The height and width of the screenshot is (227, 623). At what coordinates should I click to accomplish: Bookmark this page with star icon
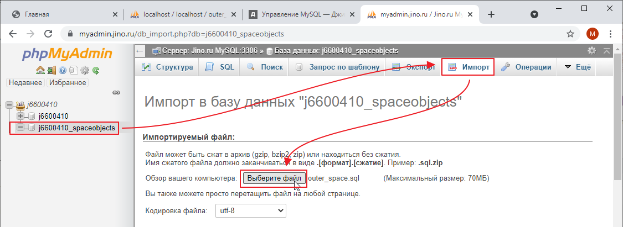570,34
